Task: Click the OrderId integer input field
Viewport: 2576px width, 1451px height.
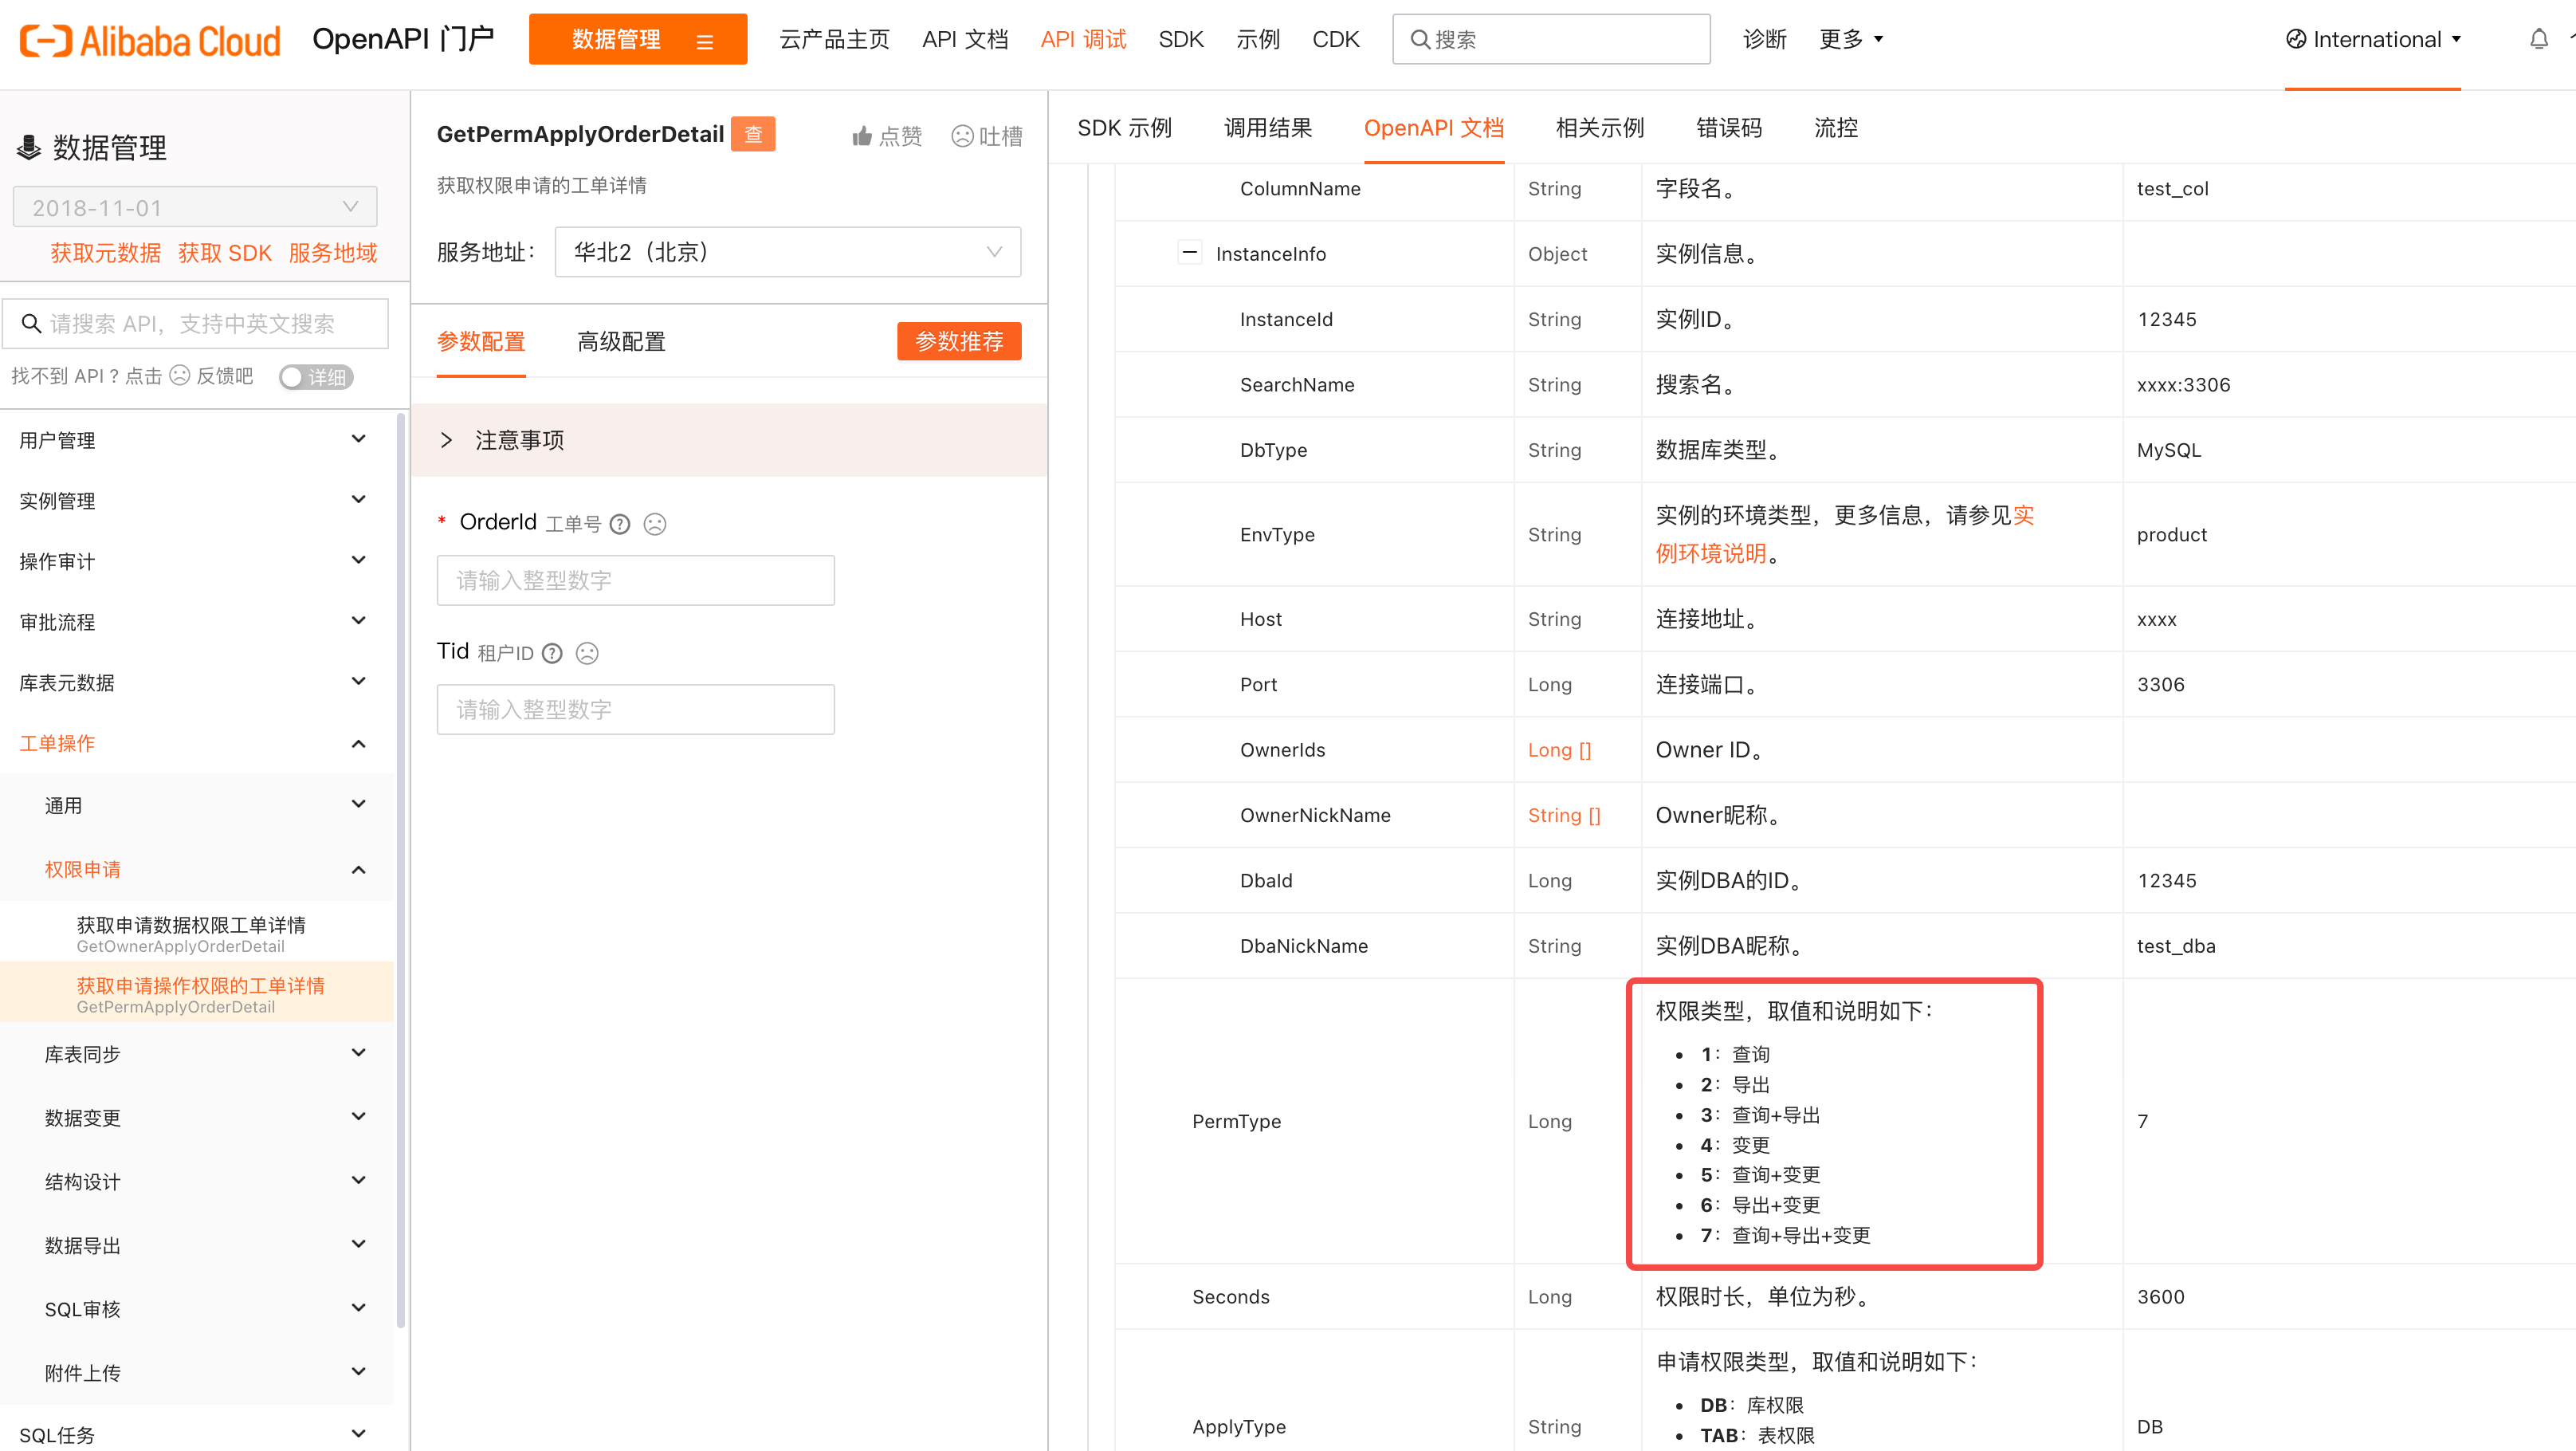Action: coord(635,580)
